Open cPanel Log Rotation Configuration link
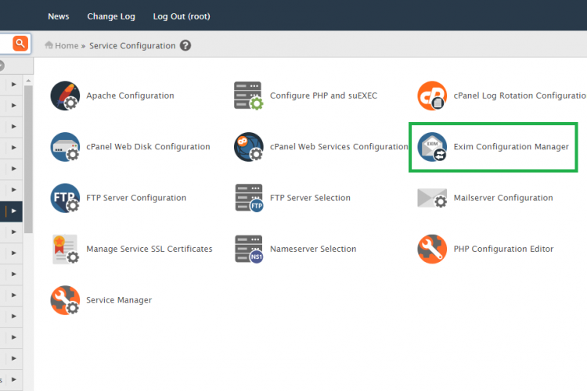Viewport: 587px width, 391px height. pyautogui.click(x=520, y=95)
